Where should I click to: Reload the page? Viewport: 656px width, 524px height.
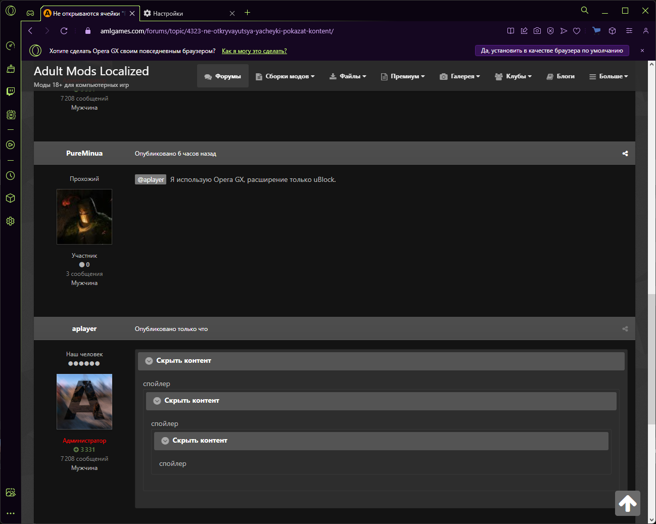pos(64,31)
